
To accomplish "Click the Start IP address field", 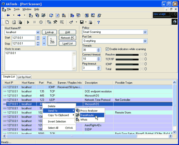I will [24, 38].
